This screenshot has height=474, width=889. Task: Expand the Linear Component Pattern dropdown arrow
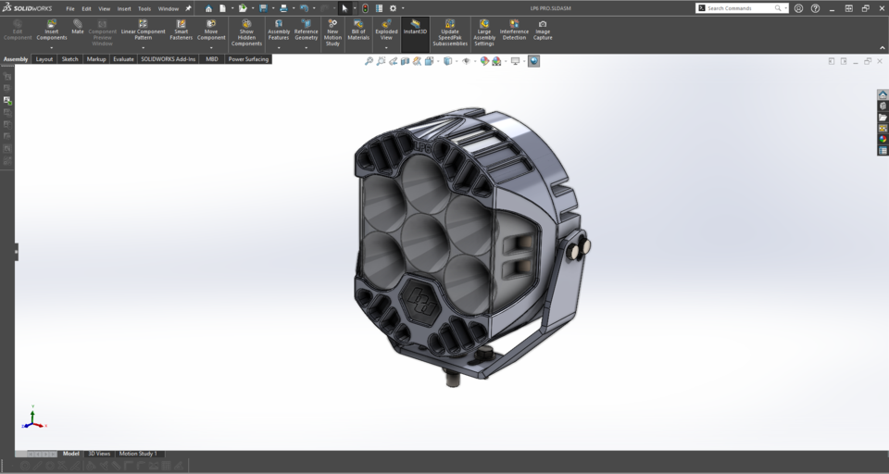click(143, 47)
